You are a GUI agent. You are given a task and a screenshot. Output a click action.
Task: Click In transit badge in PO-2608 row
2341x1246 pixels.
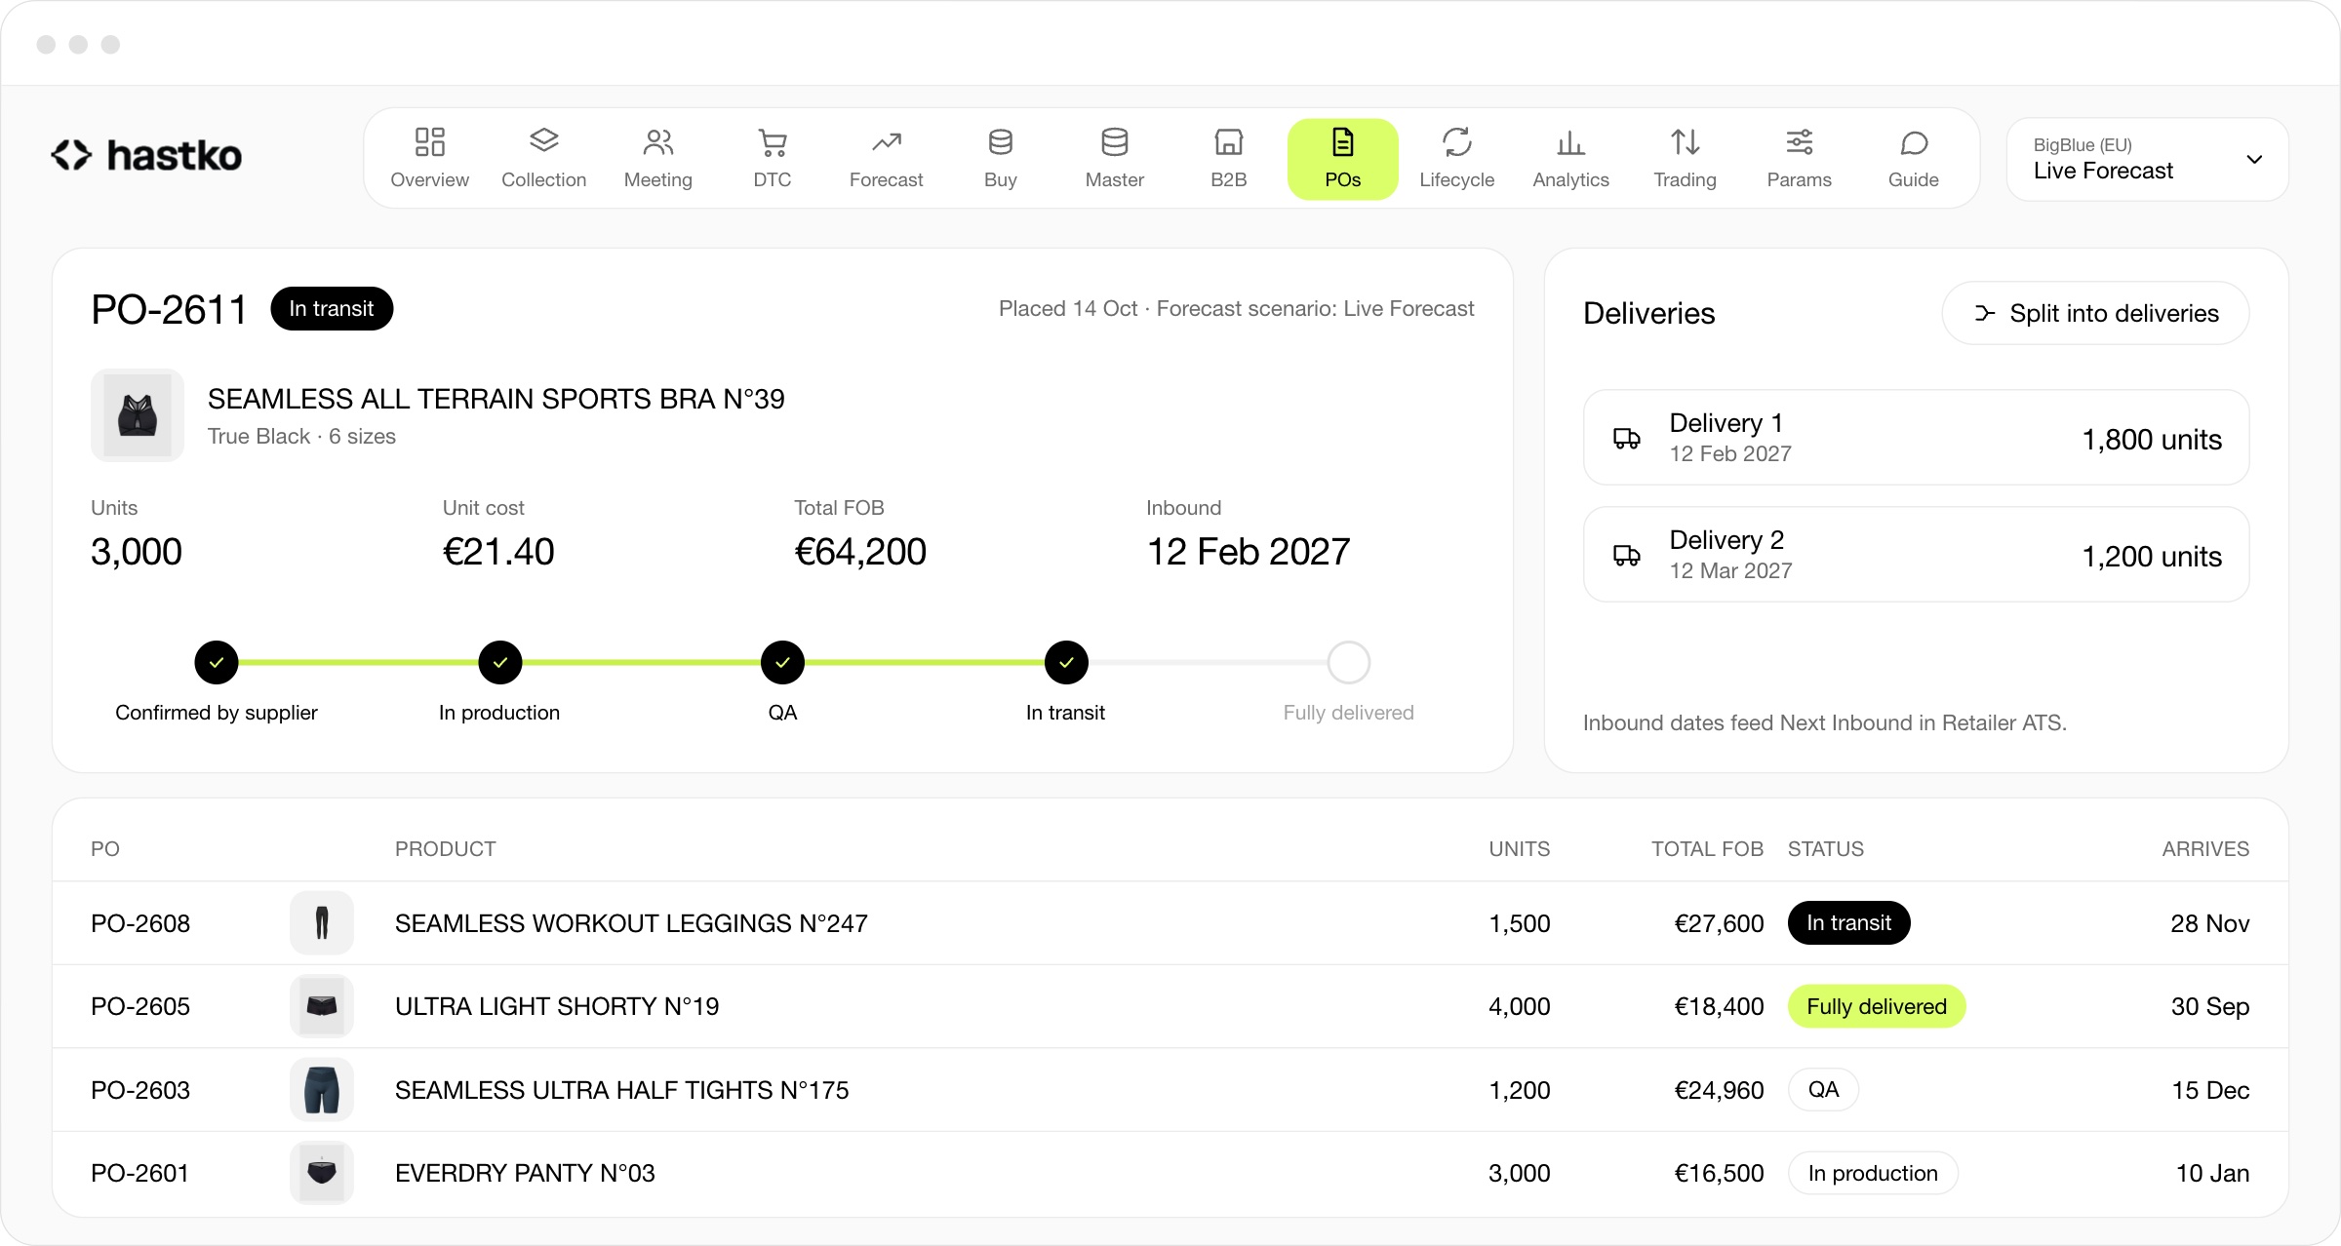click(1848, 922)
